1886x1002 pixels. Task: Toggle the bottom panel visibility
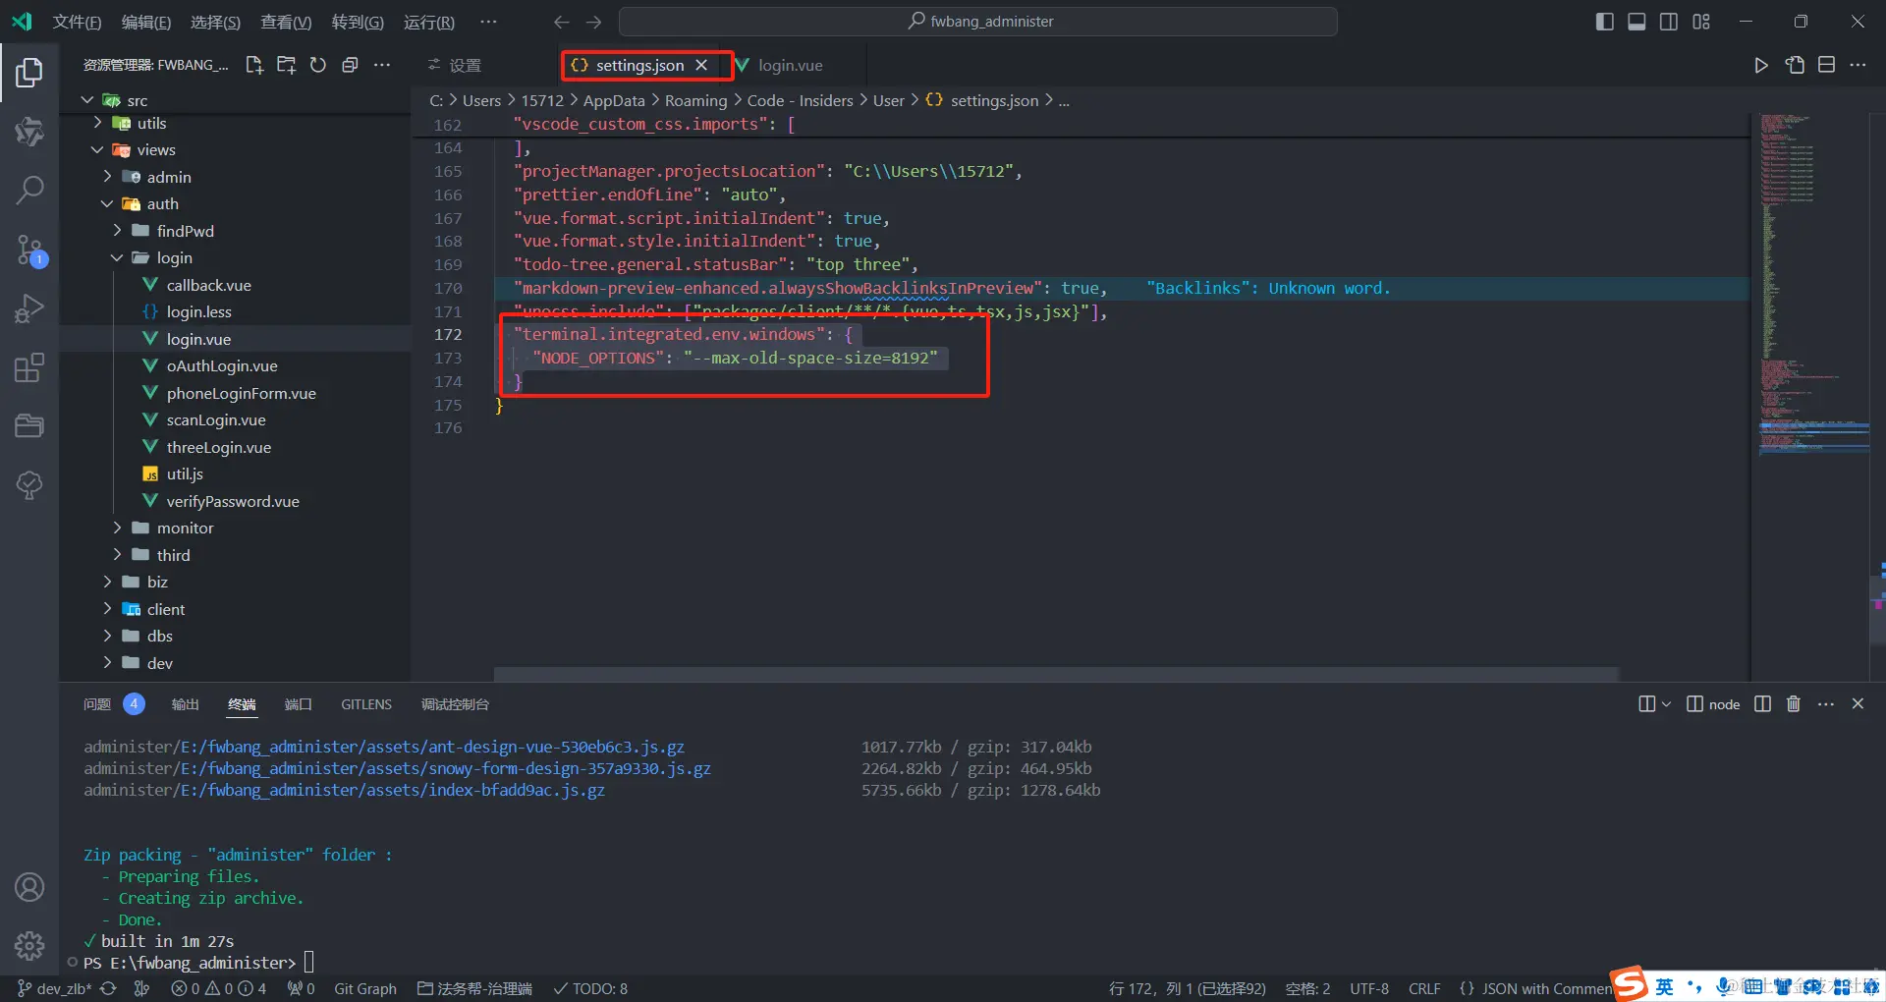point(1636,22)
